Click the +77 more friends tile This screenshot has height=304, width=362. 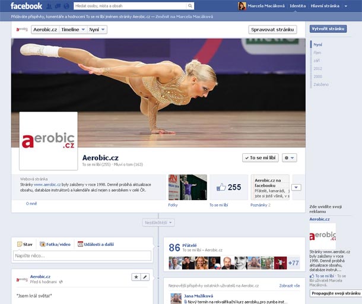point(294,263)
